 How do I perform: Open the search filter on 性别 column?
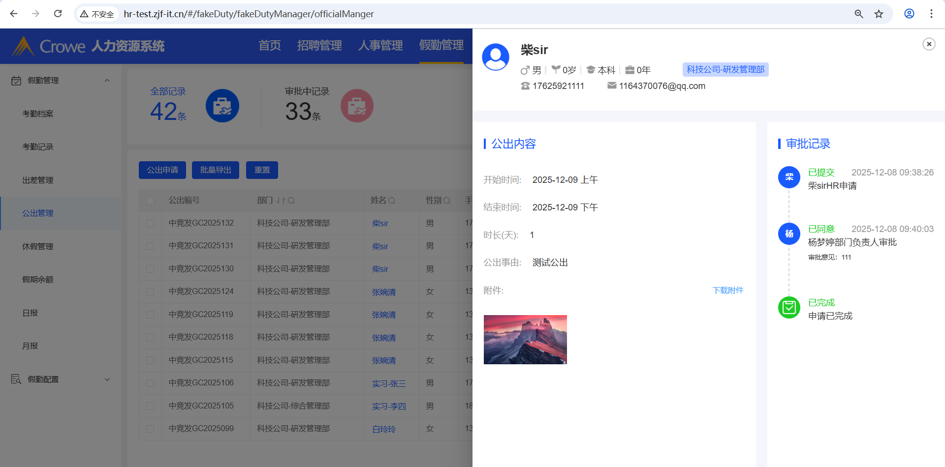click(447, 201)
